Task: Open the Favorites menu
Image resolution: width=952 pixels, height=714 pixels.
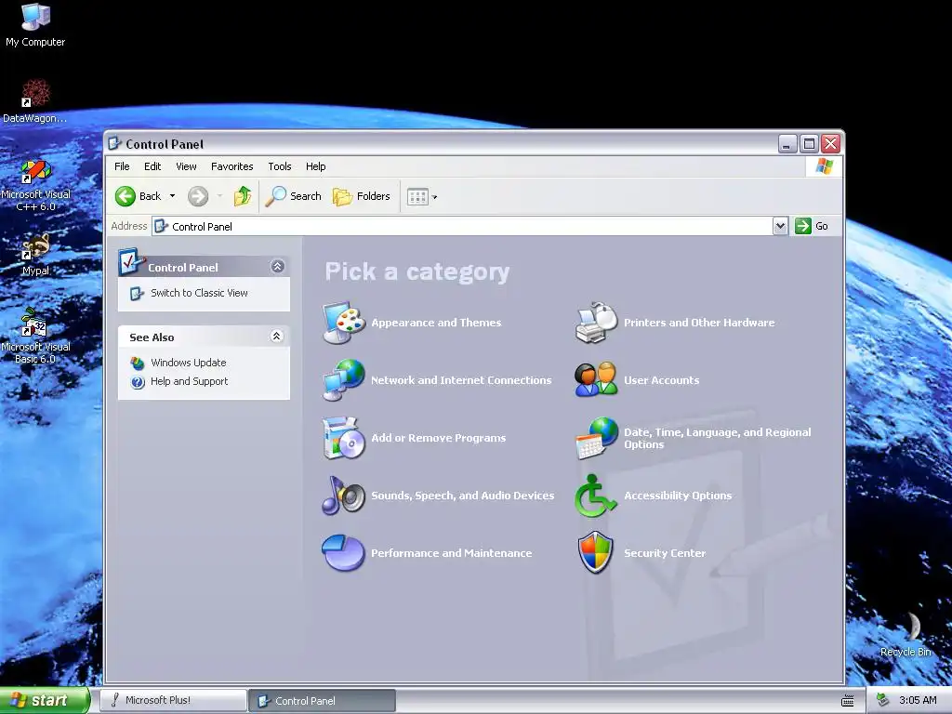Action: point(231,166)
